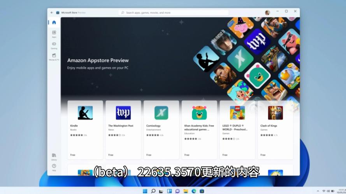Click the wp tile in the banner collage
Viewport: 346px width, 194px height.
click(257, 42)
